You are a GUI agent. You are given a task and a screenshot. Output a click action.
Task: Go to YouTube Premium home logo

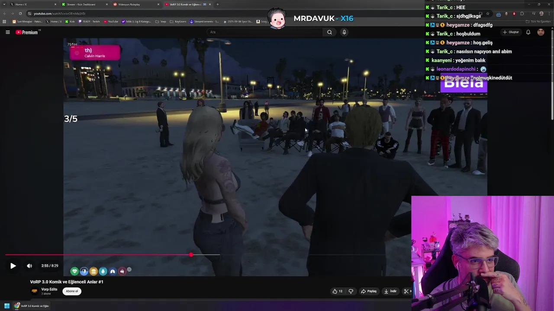tap(27, 32)
